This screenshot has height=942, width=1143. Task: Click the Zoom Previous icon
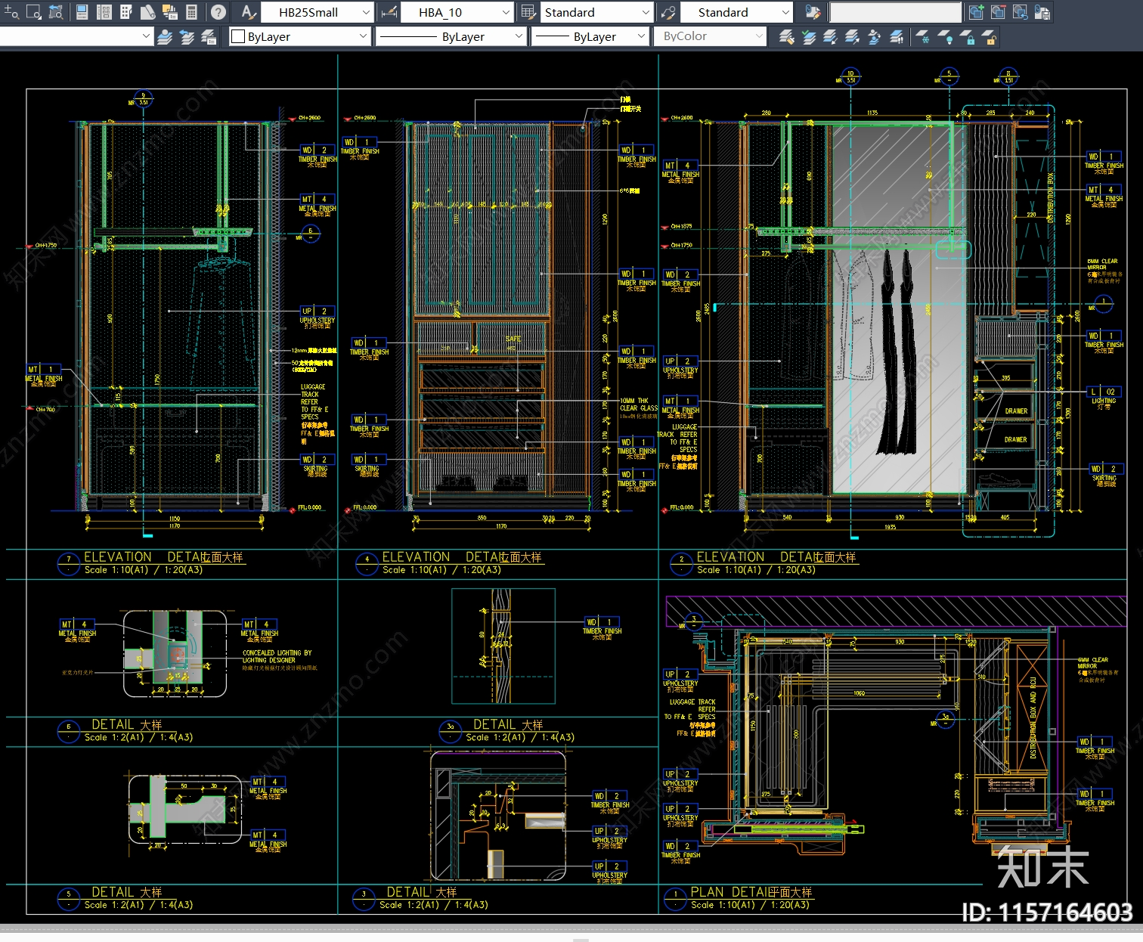coord(56,12)
